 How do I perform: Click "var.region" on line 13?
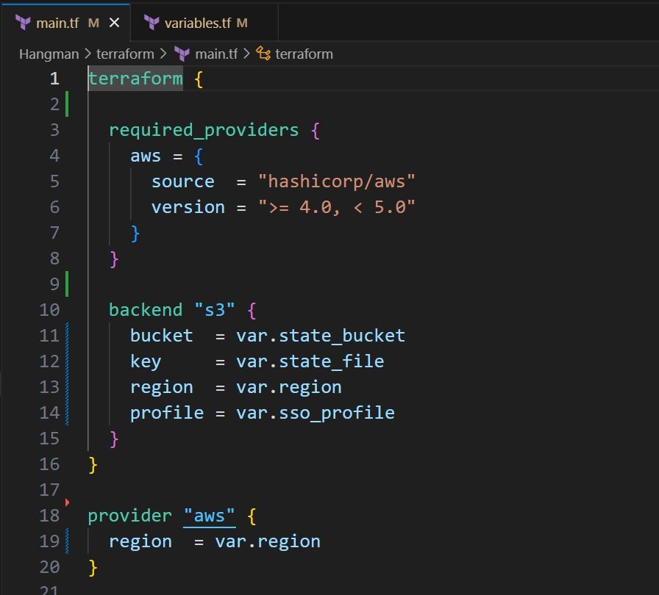289,387
